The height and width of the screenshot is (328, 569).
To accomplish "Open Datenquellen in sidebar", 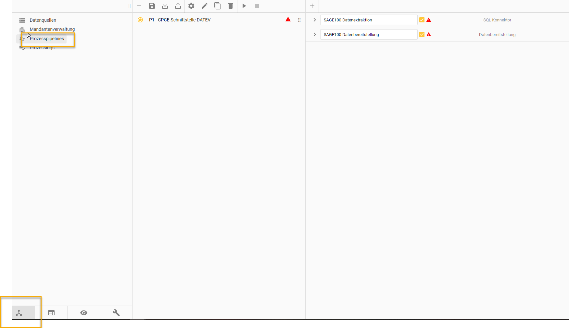I will [x=43, y=20].
